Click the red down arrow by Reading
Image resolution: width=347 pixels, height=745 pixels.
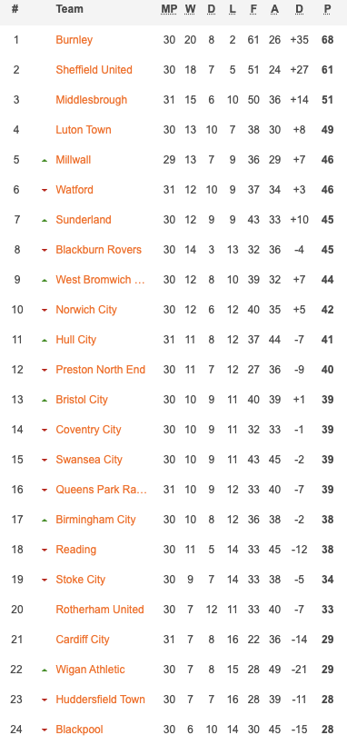click(x=45, y=551)
